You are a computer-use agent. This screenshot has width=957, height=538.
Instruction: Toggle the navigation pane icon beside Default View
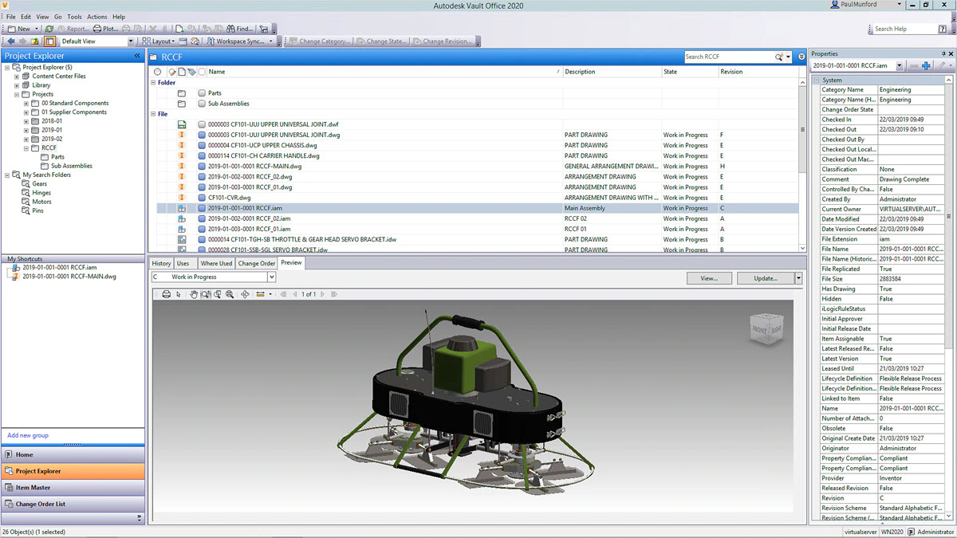[50, 41]
